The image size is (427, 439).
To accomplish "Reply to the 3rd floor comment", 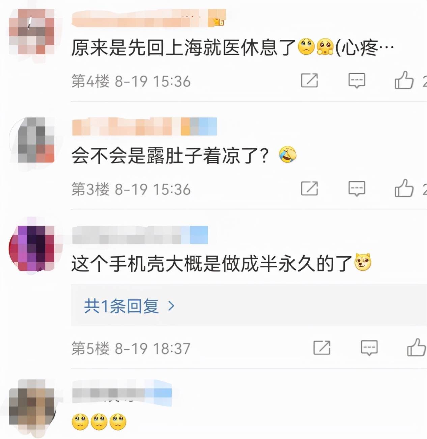I will pos(357,188).
